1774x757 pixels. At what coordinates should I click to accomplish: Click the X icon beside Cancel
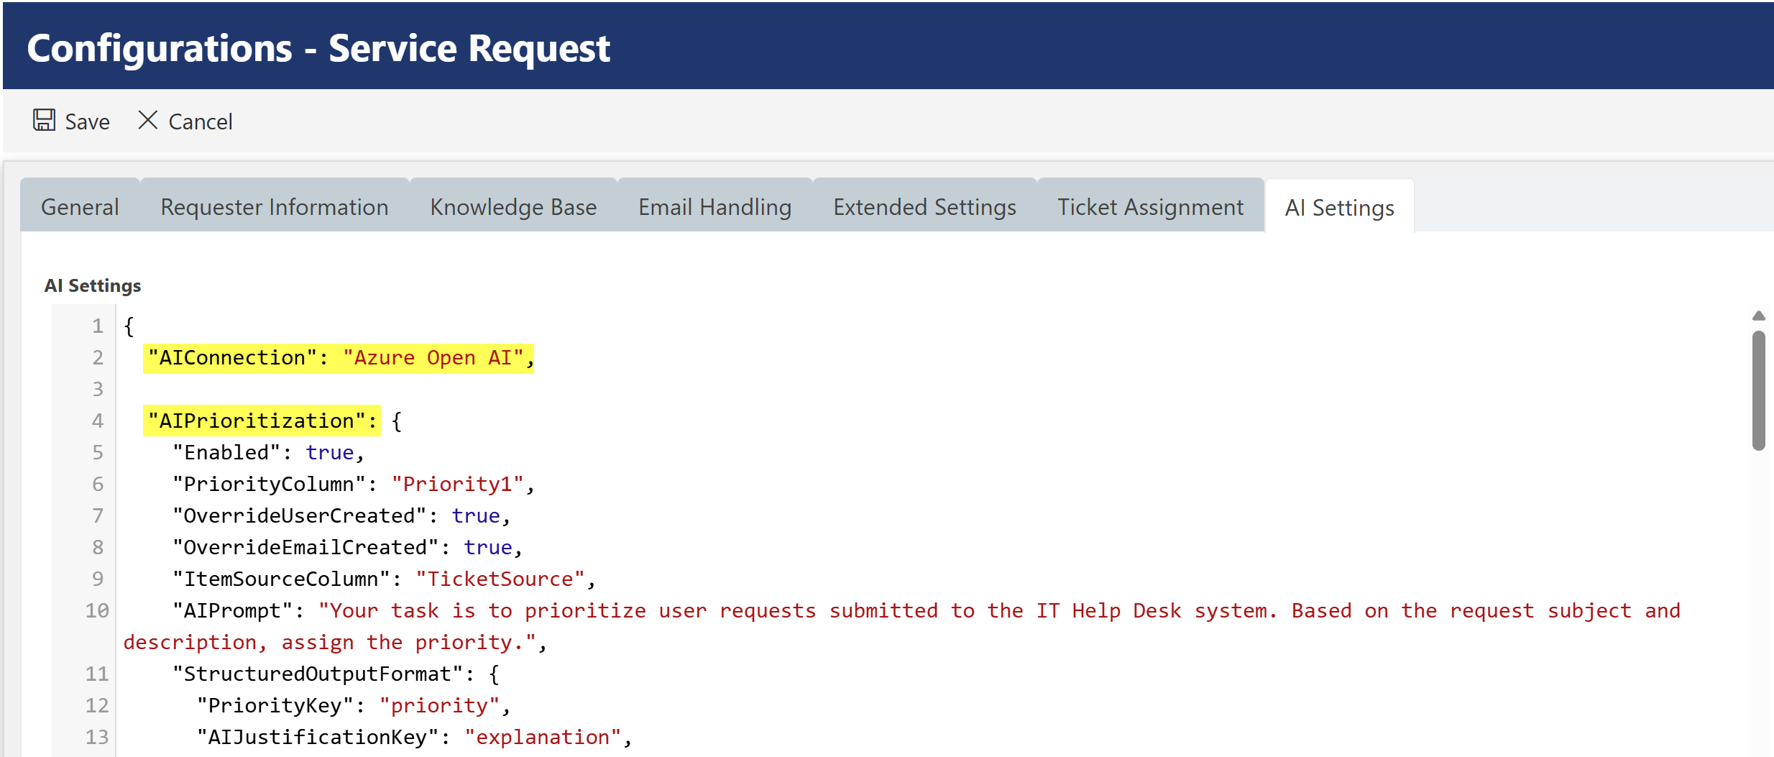point(147,120)
